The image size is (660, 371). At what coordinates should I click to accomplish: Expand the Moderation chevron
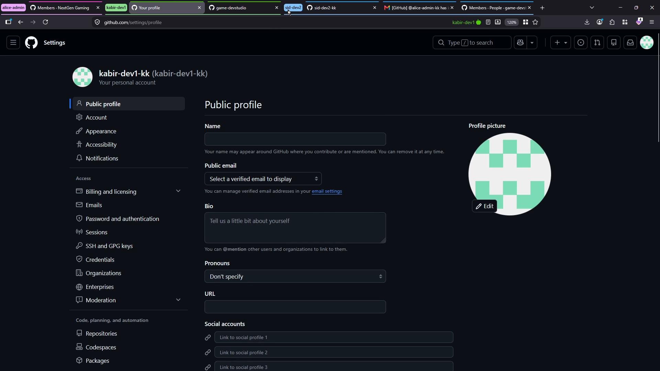[178, 300]
